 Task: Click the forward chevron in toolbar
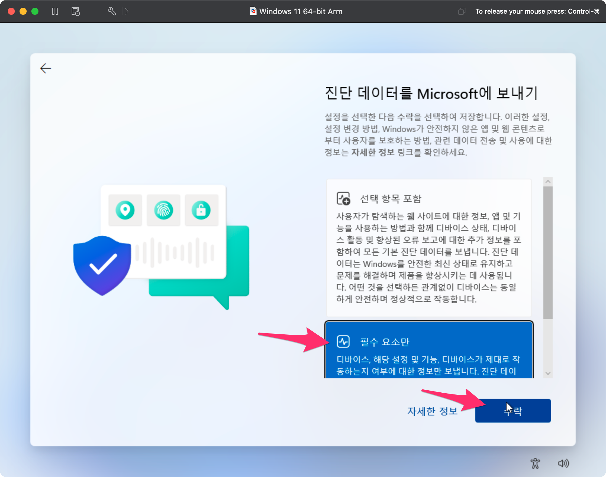click(127, 11)
